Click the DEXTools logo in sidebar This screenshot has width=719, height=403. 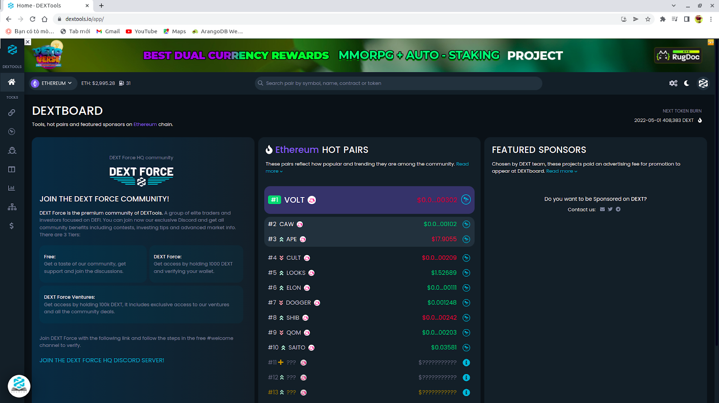point(12,50)
